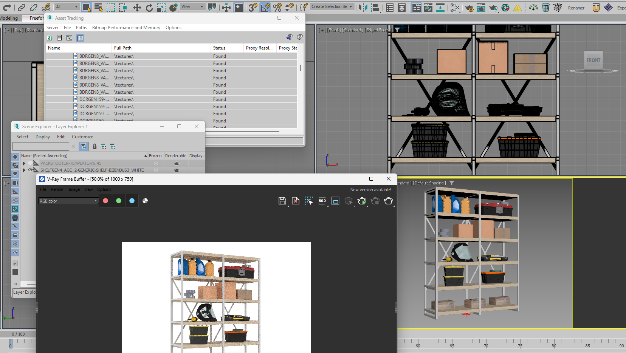Open Render Setup teapot with gear

point(469,8)
